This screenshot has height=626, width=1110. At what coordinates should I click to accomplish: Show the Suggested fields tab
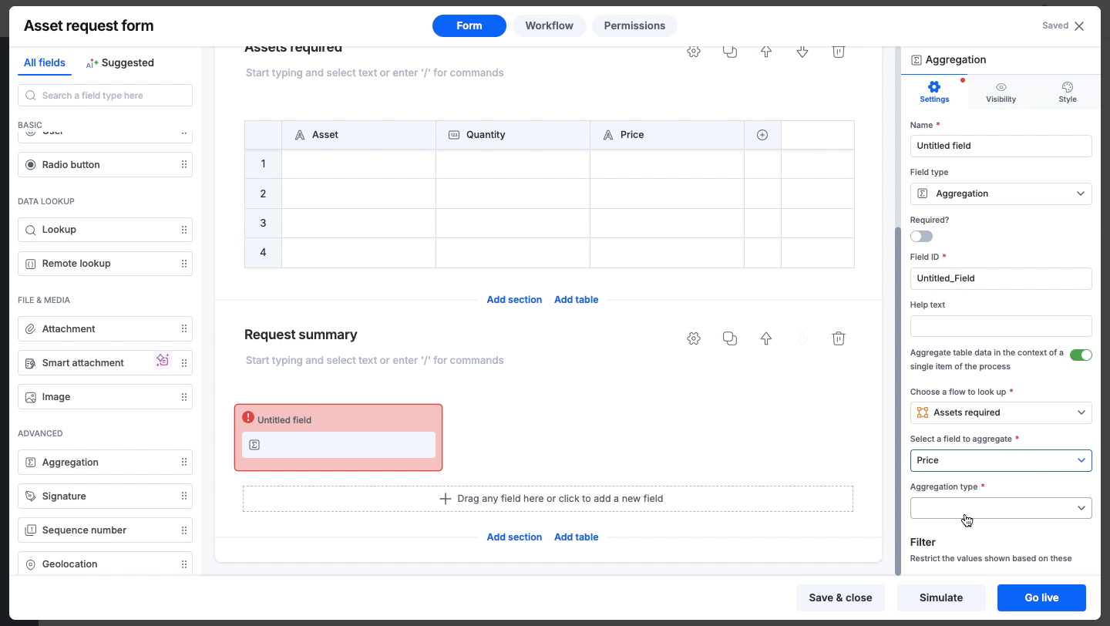pyautogui.click(x=119, y=63)
